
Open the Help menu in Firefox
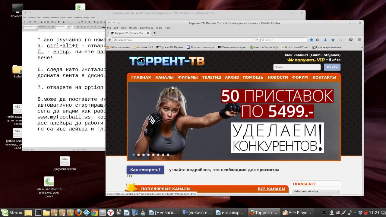tap(167, 28)
